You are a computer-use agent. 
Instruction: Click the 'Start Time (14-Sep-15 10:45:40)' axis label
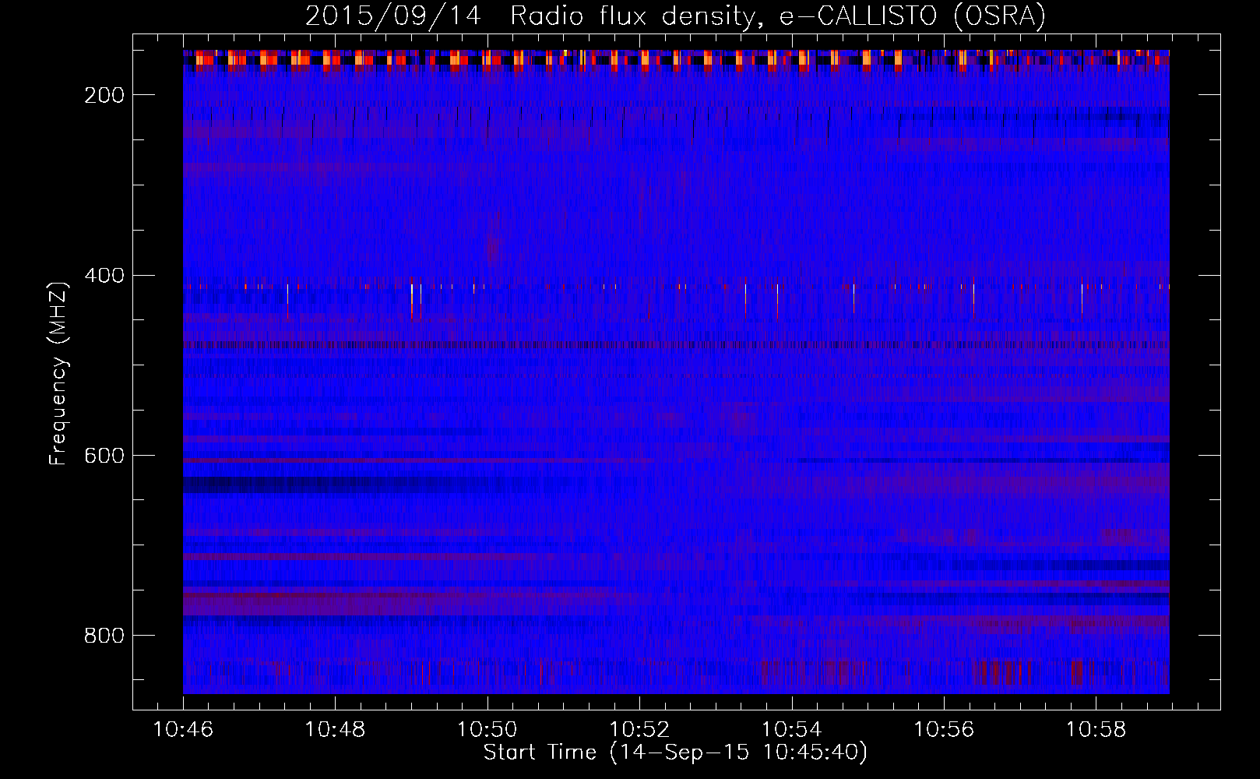pos(675,753)
